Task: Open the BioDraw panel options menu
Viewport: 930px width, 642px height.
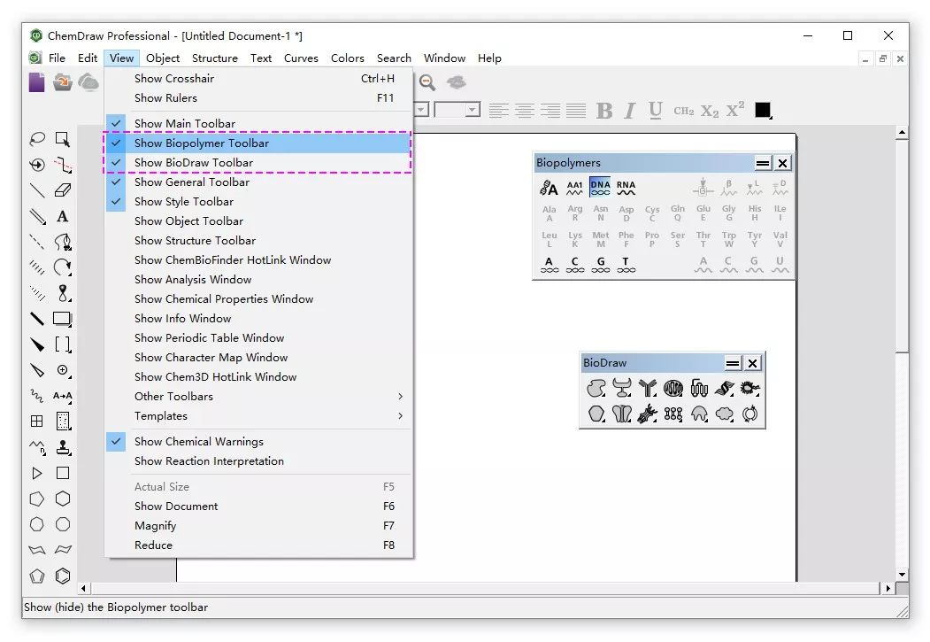Action: pyautogui.click(x=733, y=363)
